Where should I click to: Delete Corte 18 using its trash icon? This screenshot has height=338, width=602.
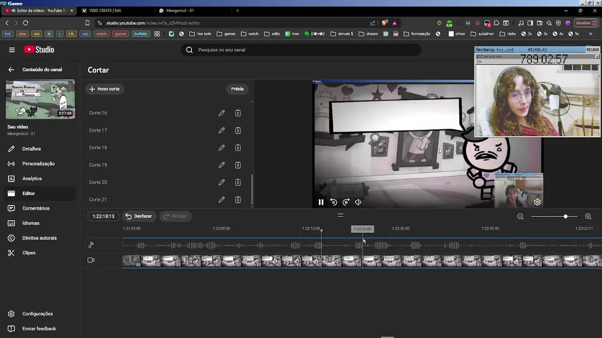tap(238, 148)
